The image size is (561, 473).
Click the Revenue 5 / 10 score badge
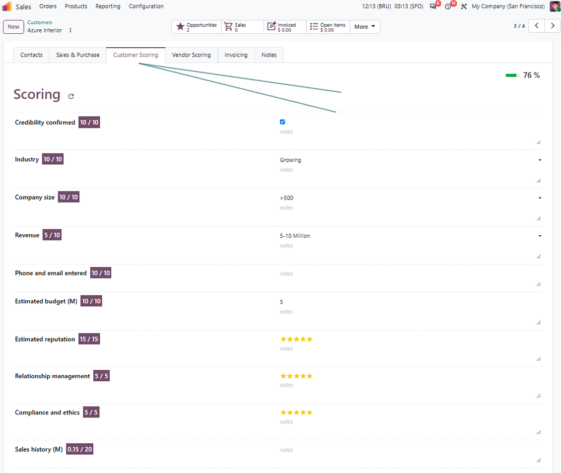[x=52, y=235]
